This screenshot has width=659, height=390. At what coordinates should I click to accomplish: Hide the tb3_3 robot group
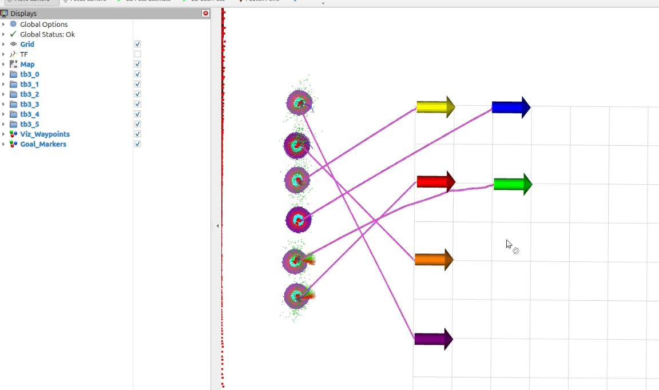click(x=137, y=104)
